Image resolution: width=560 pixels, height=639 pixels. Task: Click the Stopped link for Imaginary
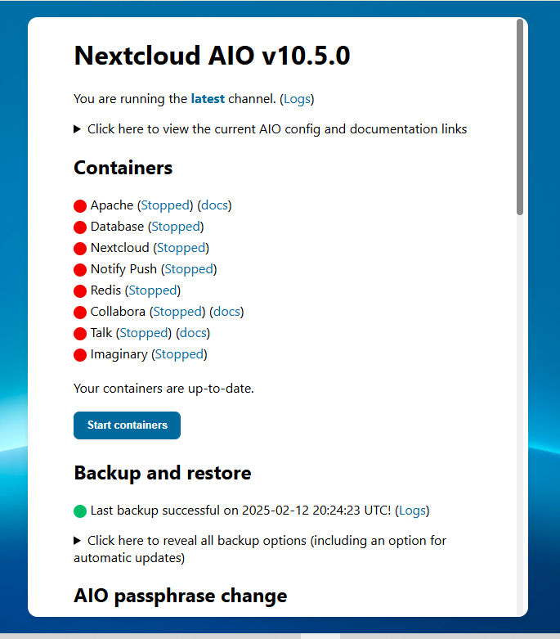[179, 354]
